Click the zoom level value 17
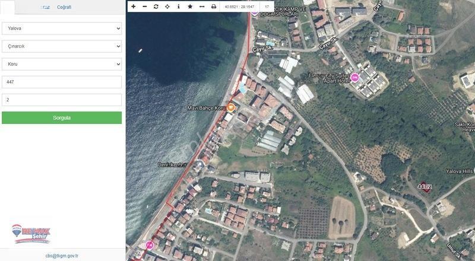 click(x=267, y=7)
